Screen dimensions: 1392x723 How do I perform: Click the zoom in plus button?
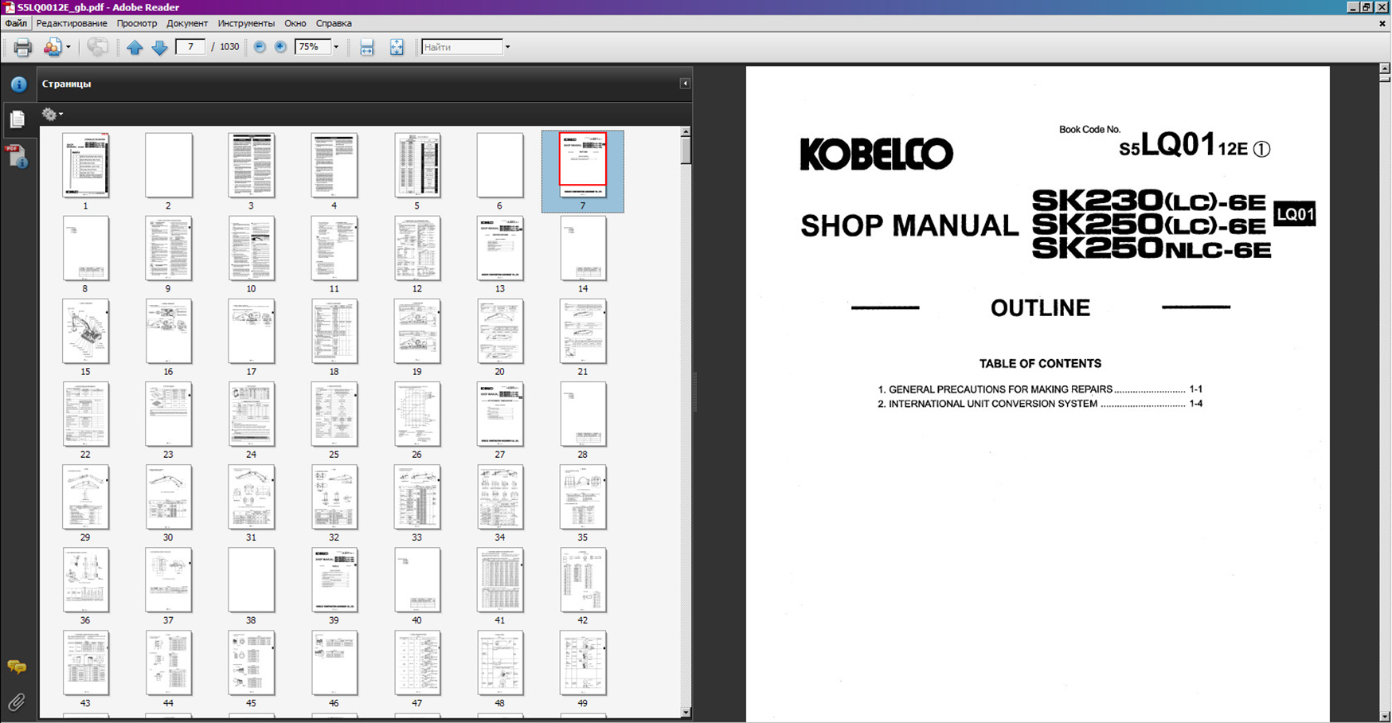[x=280, y=47]
